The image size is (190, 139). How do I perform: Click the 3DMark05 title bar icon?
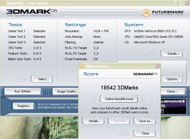[x=3, y=3]
